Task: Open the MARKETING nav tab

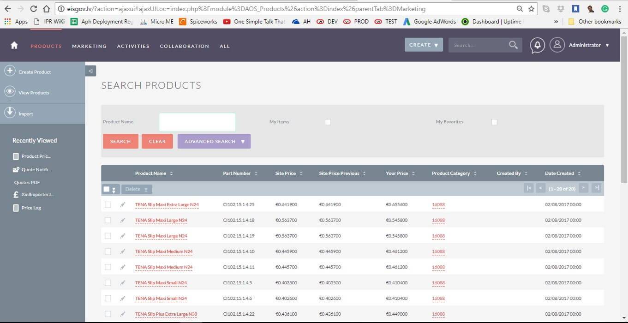Action: click(x=89, y=46)
